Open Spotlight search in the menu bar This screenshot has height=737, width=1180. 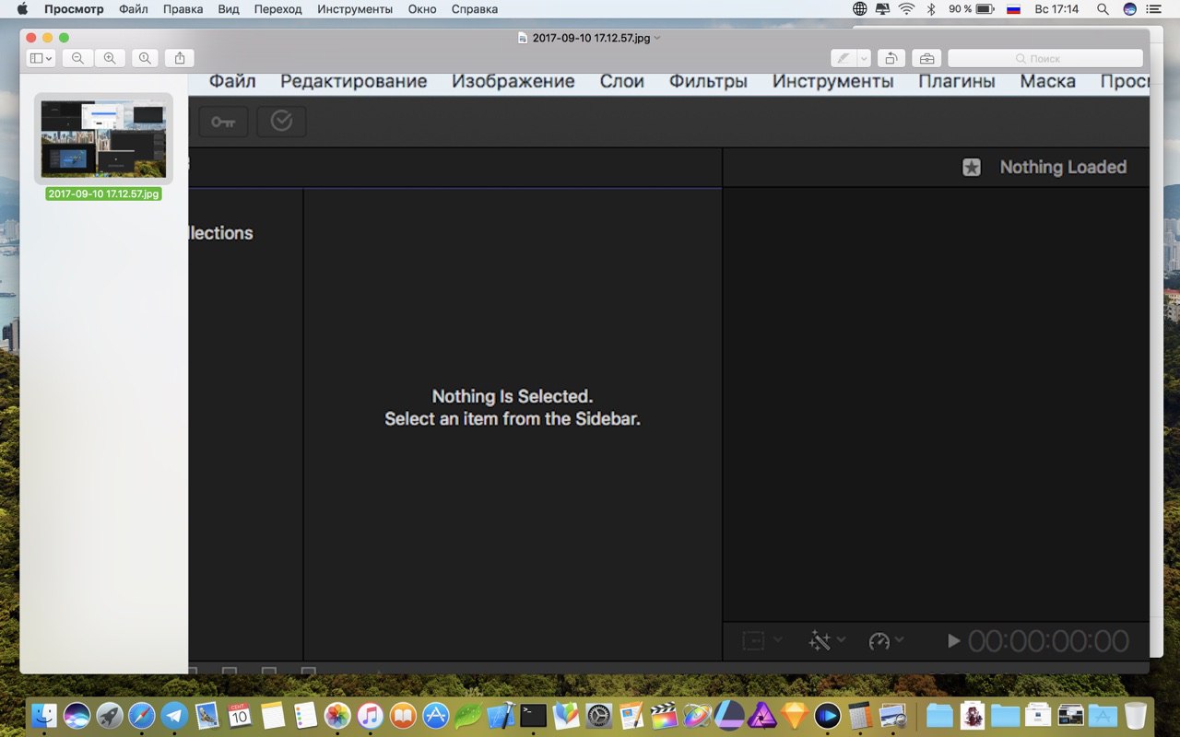pos(1103,9)
